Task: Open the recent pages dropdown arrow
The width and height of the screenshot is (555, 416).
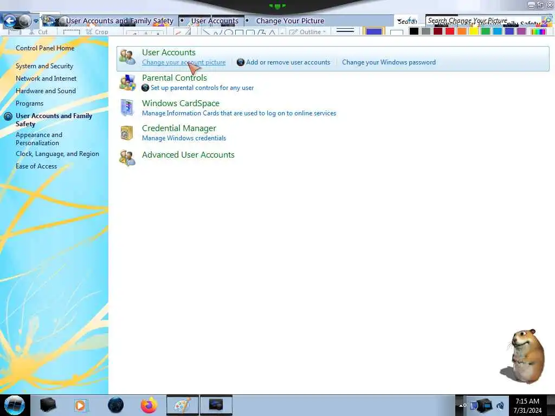Action: pyautogui.click(x=36, y=21)
